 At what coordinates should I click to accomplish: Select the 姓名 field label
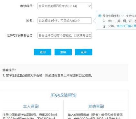coord(30,21)
